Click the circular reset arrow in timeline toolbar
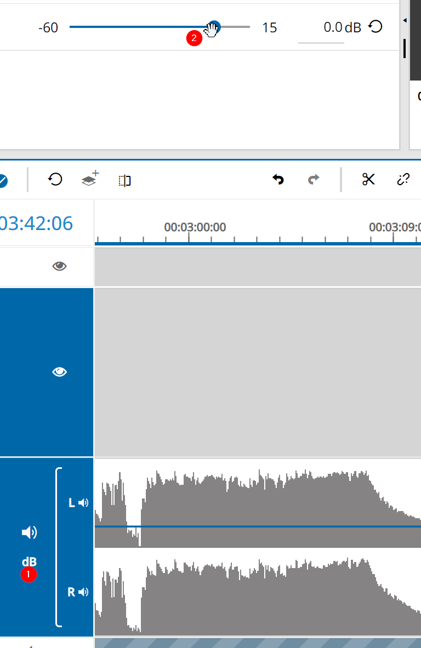The image size is (421, 648). (55, 179)
